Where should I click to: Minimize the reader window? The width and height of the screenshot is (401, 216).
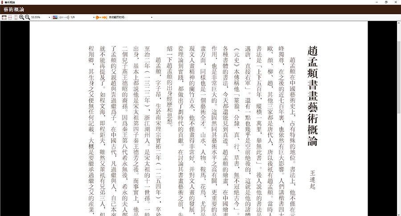tap(376, 2)
